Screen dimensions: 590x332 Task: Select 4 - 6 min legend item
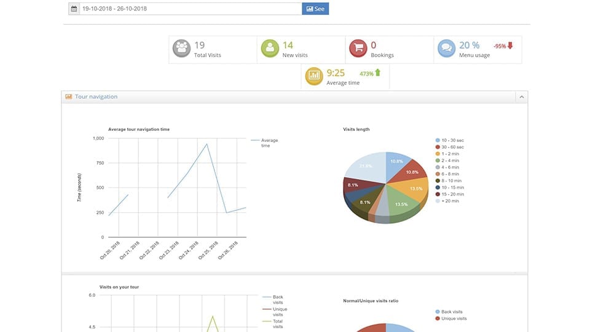447,167
